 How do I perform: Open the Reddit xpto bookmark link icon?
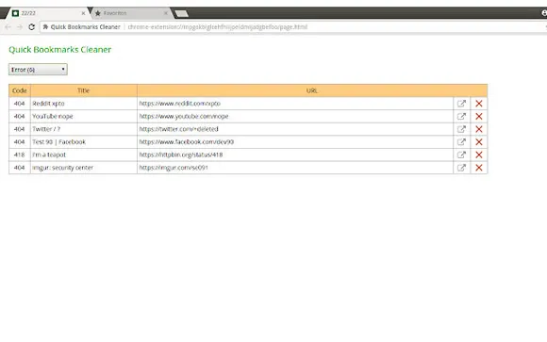461,104
